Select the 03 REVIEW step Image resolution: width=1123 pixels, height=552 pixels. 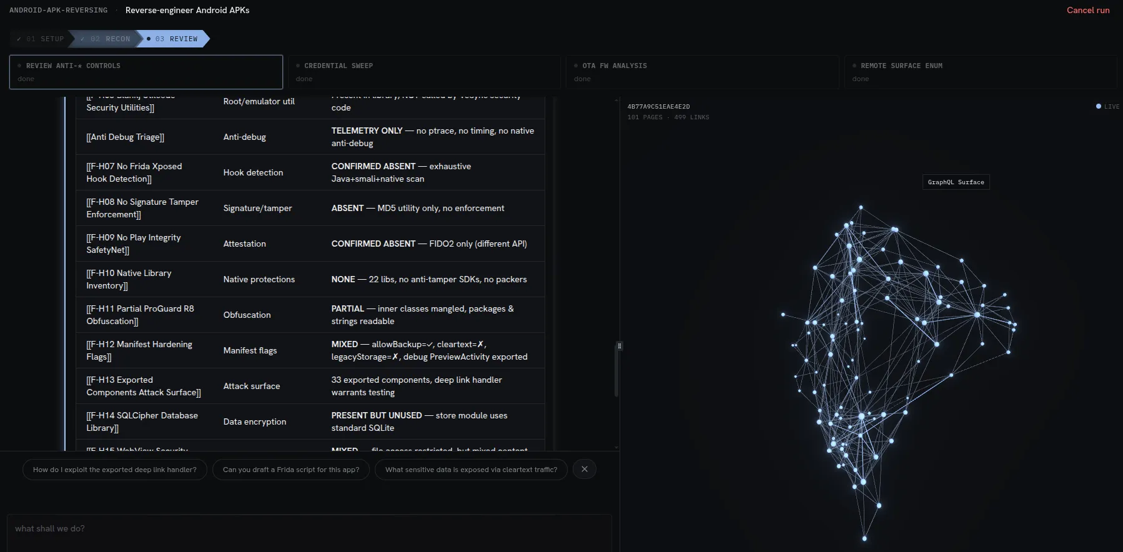pyautogui.click(x=172, y=39)
